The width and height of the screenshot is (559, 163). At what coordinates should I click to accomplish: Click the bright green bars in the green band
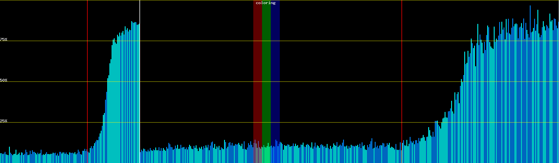tap(266, 154)
